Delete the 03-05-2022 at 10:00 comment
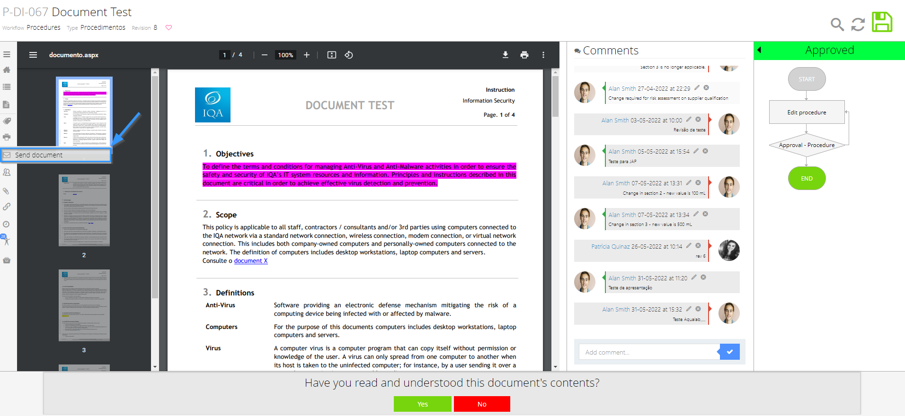 point(698,120)
